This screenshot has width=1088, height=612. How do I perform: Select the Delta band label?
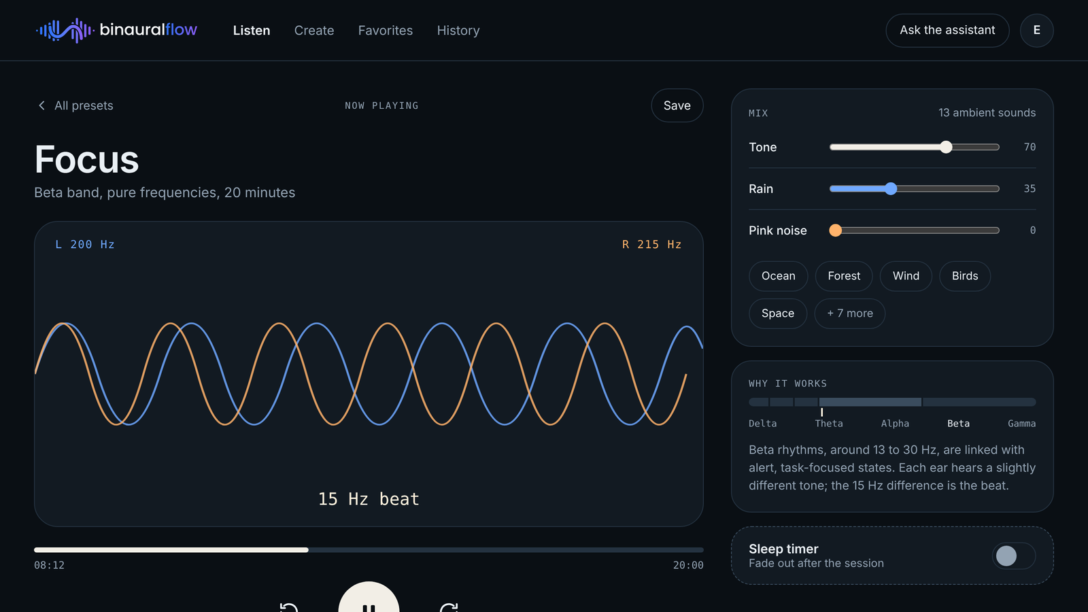762,424
